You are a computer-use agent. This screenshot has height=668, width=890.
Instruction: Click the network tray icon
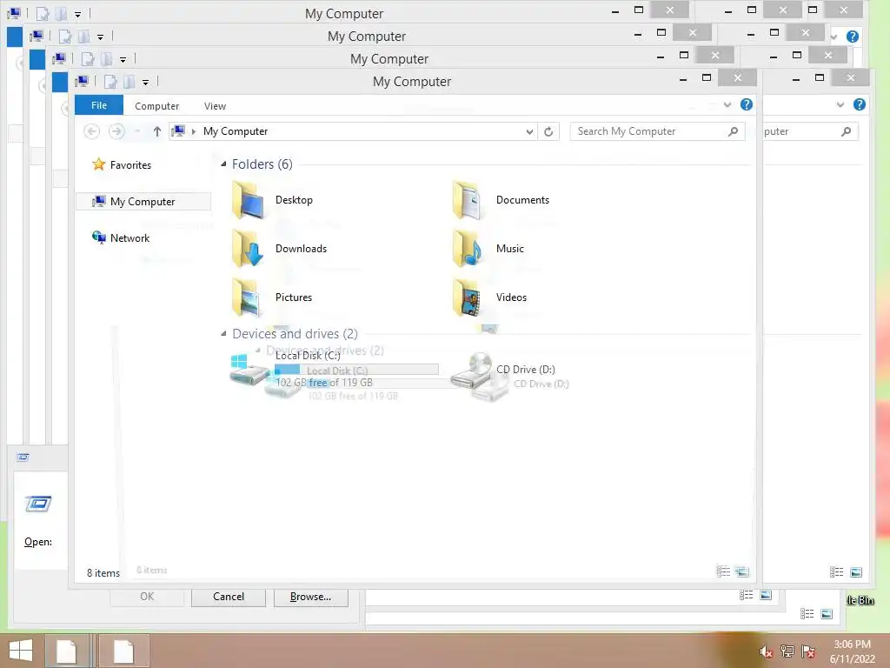tap(787, 651)
